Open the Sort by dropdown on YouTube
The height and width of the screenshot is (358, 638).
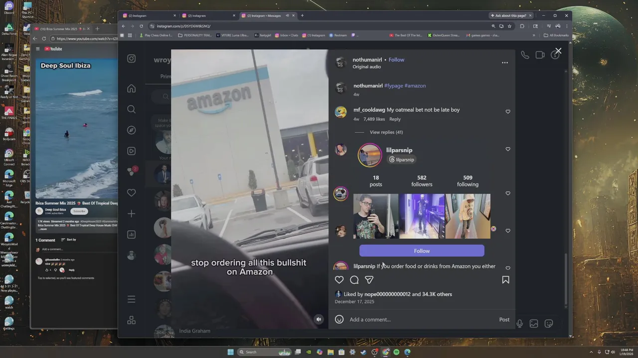click(69, 240)
